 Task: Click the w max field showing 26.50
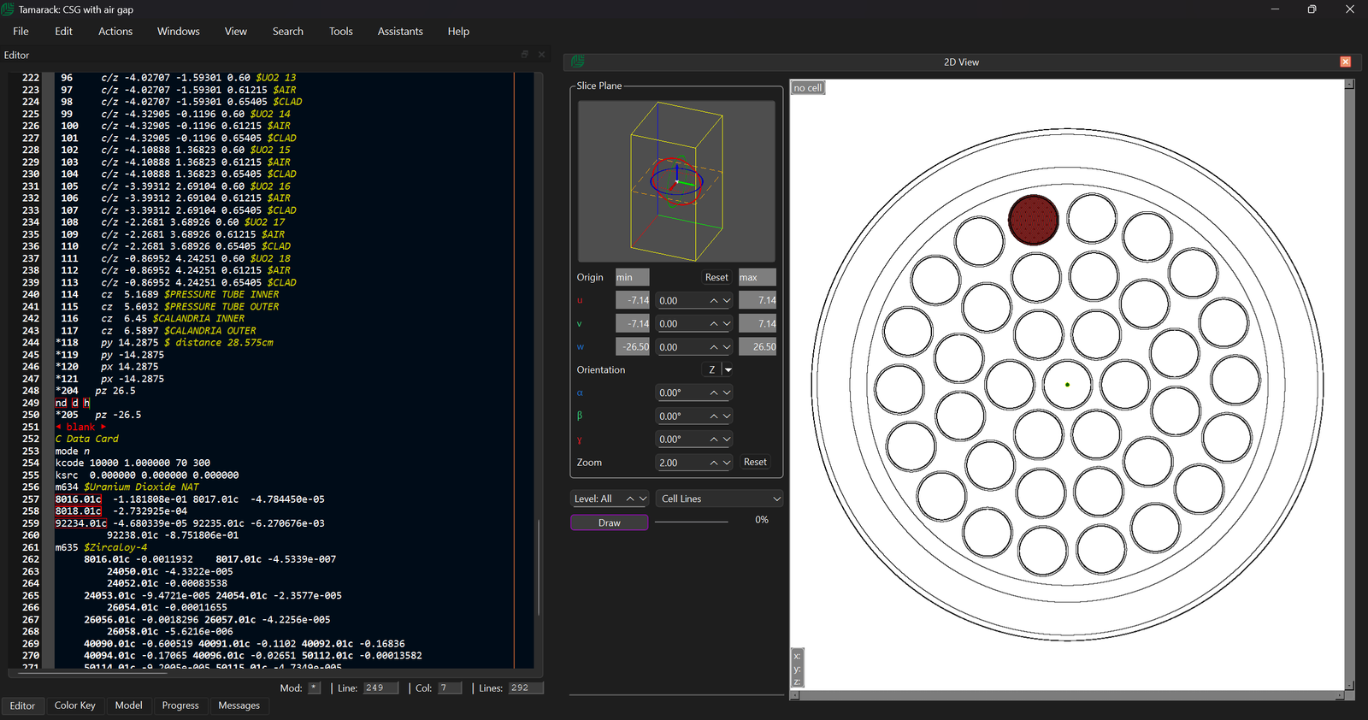tap(758, 346)
